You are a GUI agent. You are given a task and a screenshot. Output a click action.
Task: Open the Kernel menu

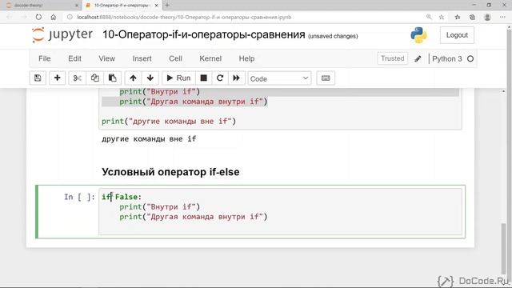210,58
